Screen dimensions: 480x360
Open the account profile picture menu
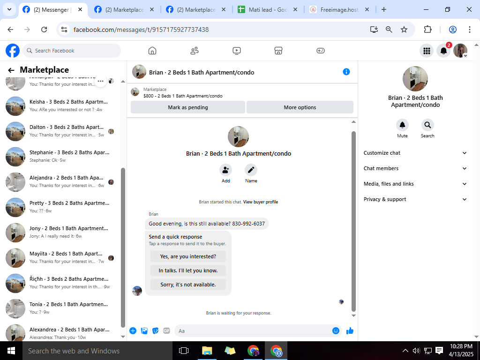pyautogui.click(x=460, y=51)
